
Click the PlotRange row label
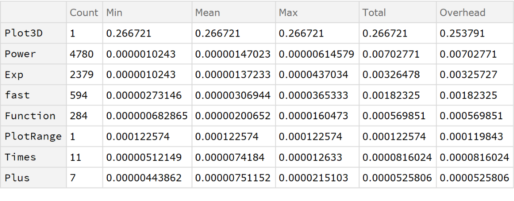click(x=33, y=136)
